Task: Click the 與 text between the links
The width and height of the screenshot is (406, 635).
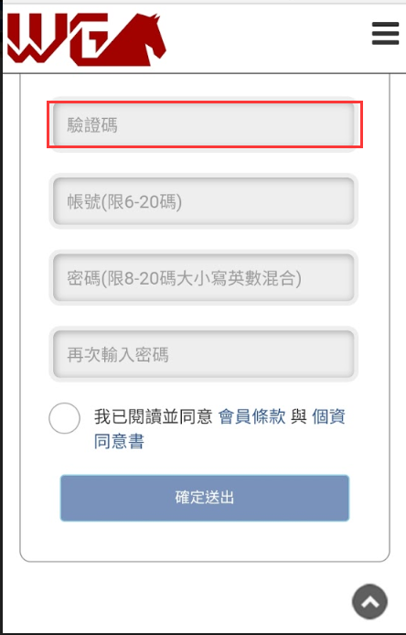Action: pos(299,416)
